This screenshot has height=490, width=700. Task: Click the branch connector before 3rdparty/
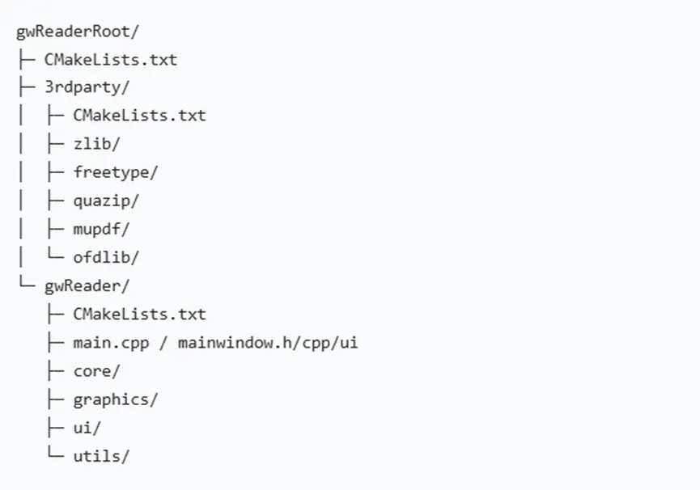[27, 87]
